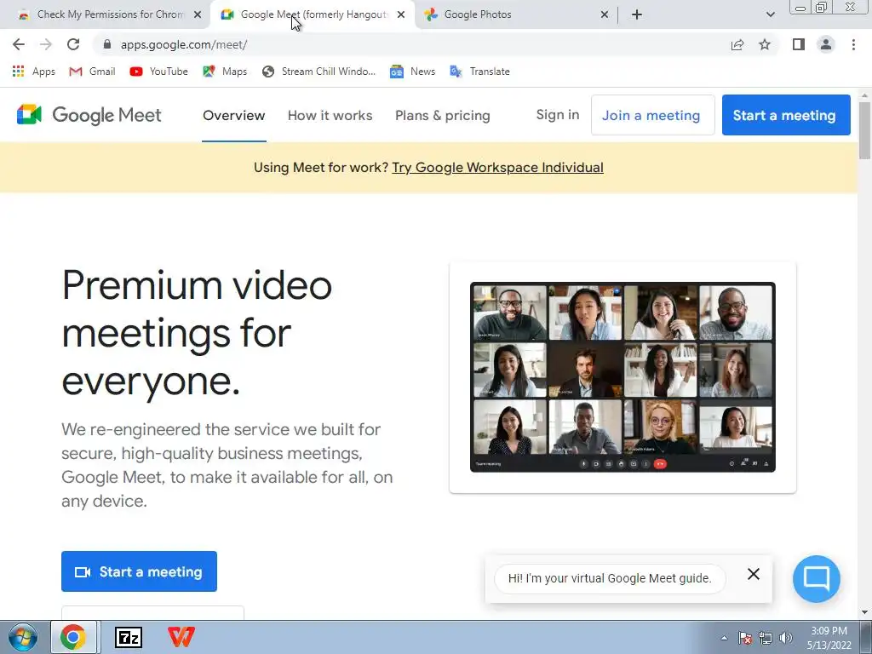Open the Chrome side panel icon
This screenshot has width=872, height=654.
click(799, 44)
